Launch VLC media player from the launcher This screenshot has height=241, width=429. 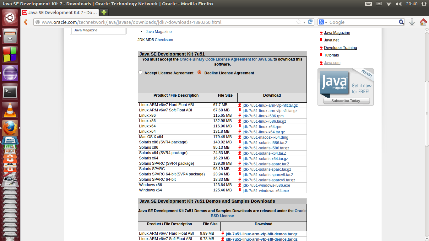10,110
